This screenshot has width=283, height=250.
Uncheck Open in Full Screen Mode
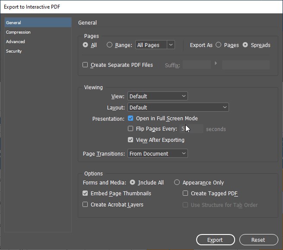click(130, 119)
